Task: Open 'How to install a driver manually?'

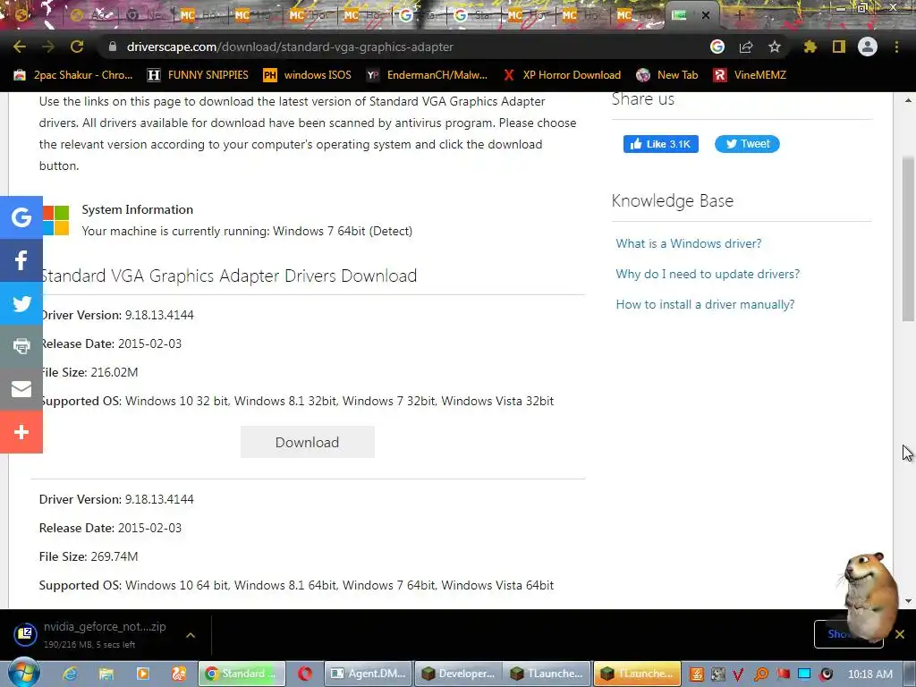Action: (705, 304)
